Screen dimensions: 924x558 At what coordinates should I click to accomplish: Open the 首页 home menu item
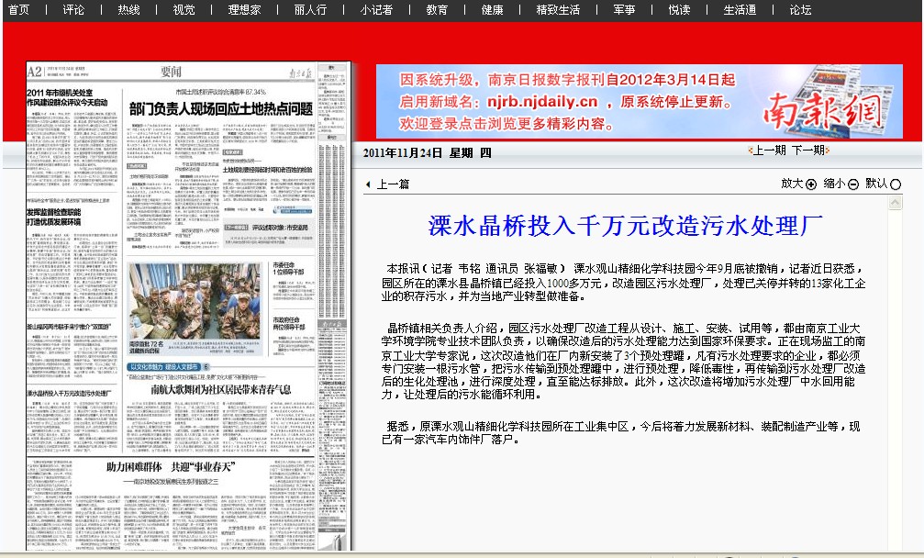pyautogui.click(x=18, y=10)
